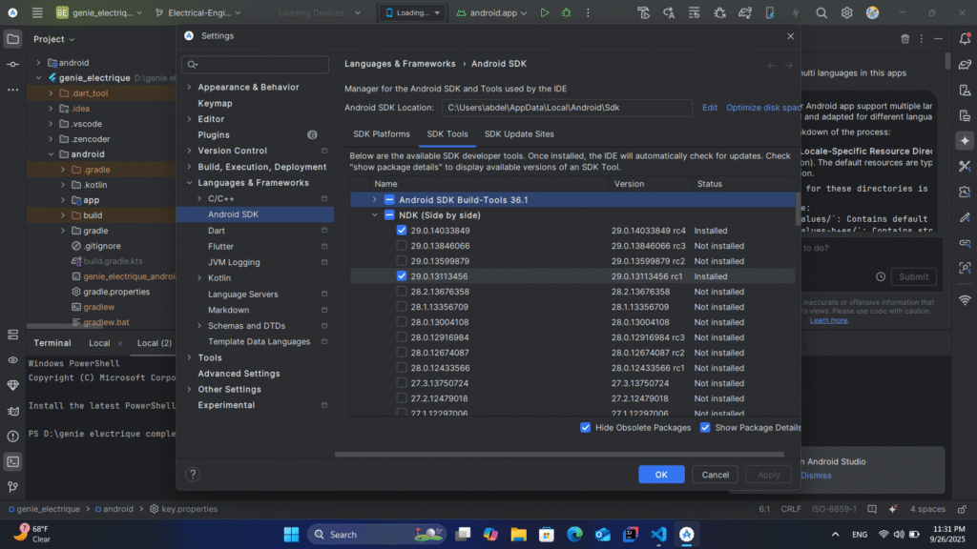Switch to the SDK Platforms tab
The width and height of the screenshot is (977, 549).
(x=382, y=134)
